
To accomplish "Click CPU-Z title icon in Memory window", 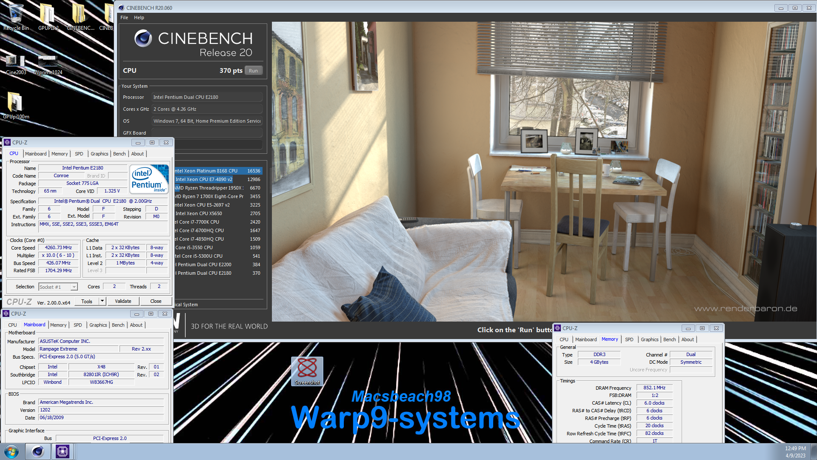I will (557, 328).
